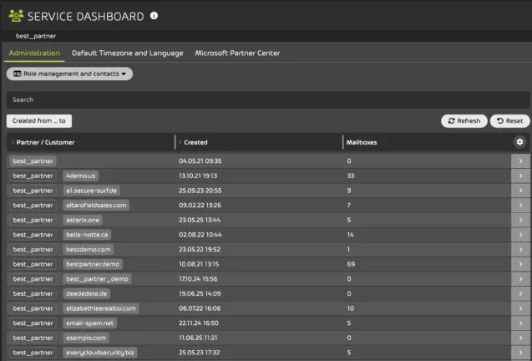Click created date 25.09.23 20:55
This screenshot has height=361, width=532.
pos(200,191)
